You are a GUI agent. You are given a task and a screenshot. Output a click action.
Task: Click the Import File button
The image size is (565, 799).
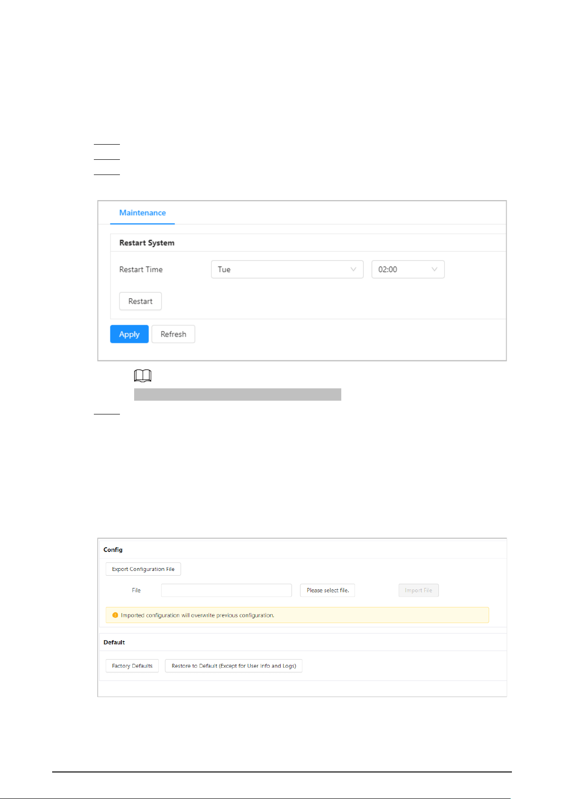coord(419,590)
